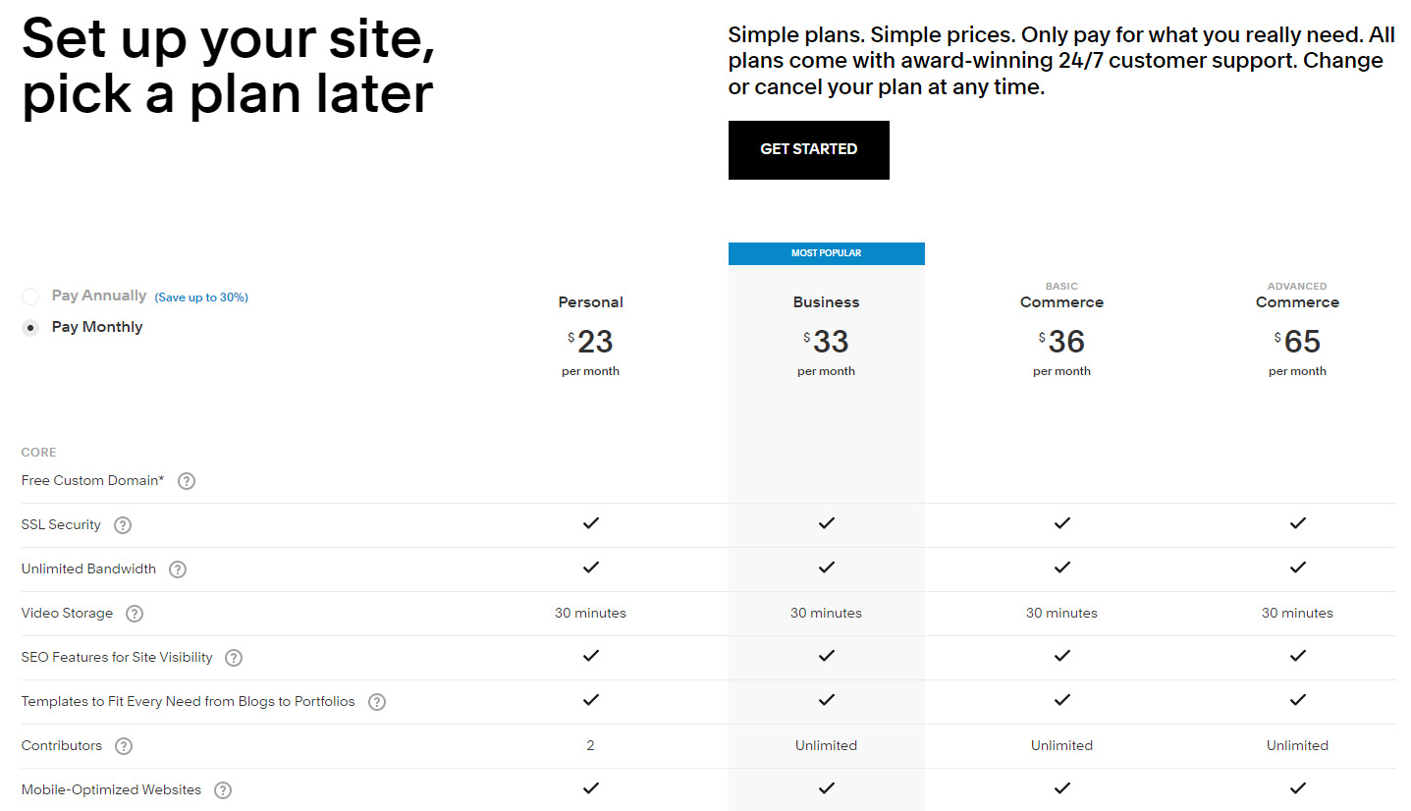1411x811 pixels.
Task: Click the $65 per month price
Action: (1297, 343)
